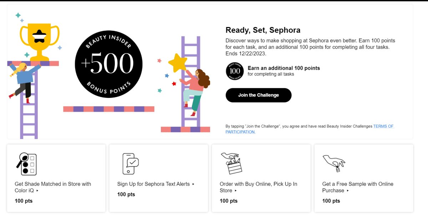The width and height of the screenshot is (428, 218).
Task: Join the Challenge
Action: pos(259,95)
